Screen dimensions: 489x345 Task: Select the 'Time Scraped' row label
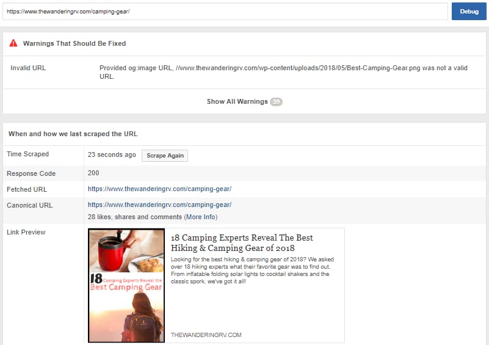[x=27, y=154]
